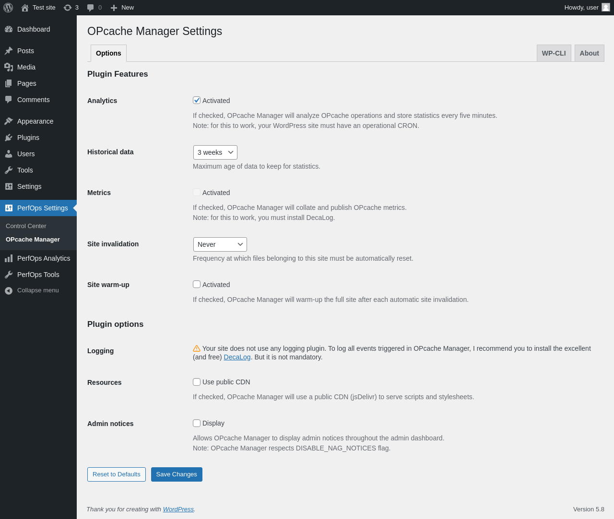Click the Plugins plug icon
This screenshot has height=519, width=614.
(9, 138)
